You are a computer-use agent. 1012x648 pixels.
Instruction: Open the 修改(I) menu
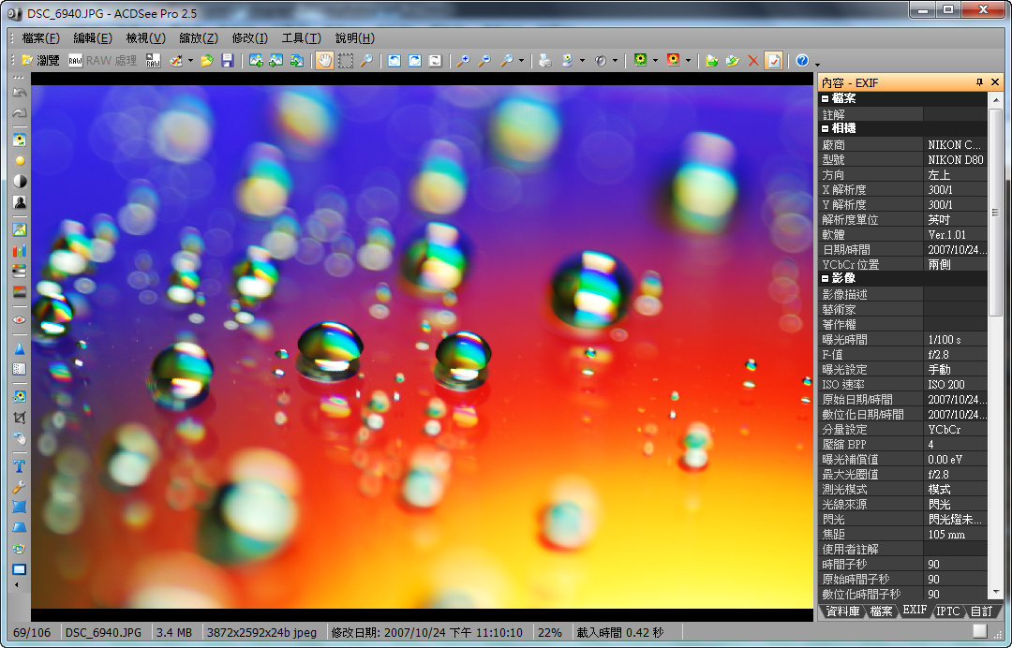249,38
